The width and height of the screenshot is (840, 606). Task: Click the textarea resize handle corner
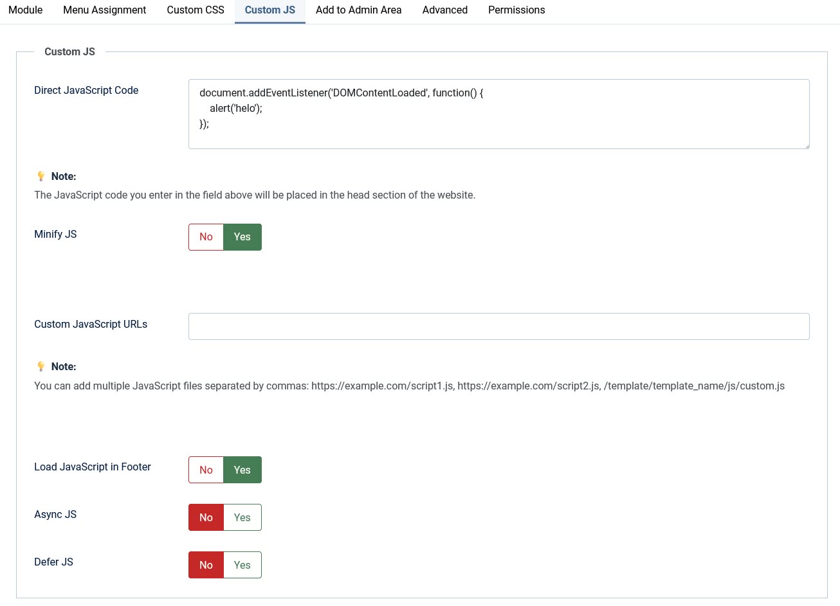[806, 145]
